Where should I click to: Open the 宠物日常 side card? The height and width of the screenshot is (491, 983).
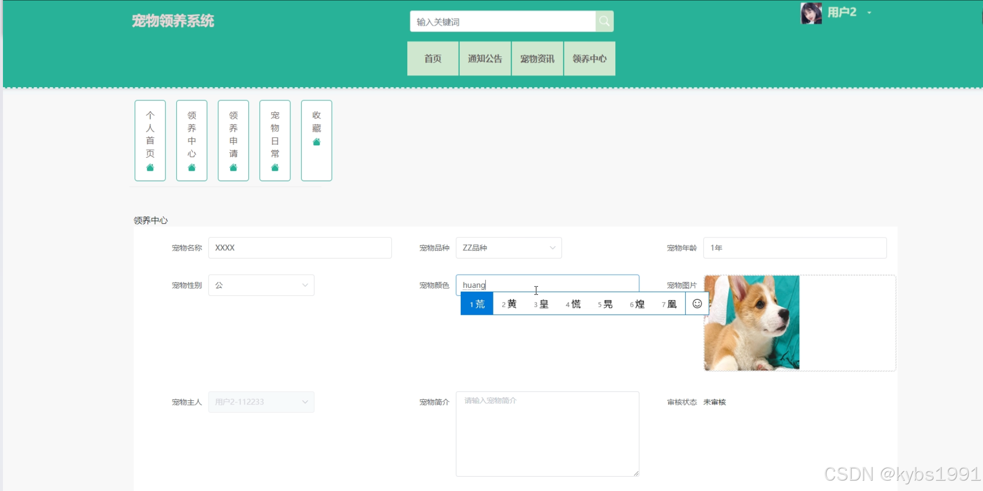(275, 140)
